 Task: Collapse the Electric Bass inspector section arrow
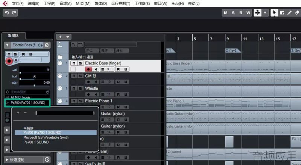7,45
